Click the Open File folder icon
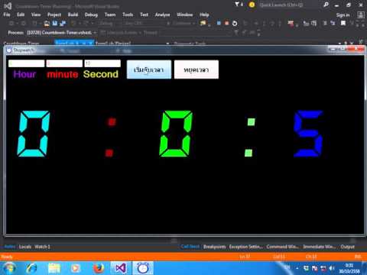Image resolution: width=367 pixels, height=275 pixels. pos(47,24)
